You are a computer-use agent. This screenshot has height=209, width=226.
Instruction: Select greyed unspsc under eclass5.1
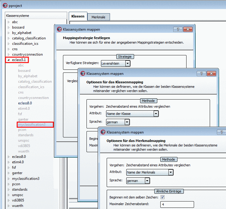tap(24, 140)
